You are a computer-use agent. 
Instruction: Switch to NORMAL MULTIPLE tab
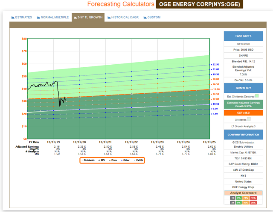click(x=53, y=17)
